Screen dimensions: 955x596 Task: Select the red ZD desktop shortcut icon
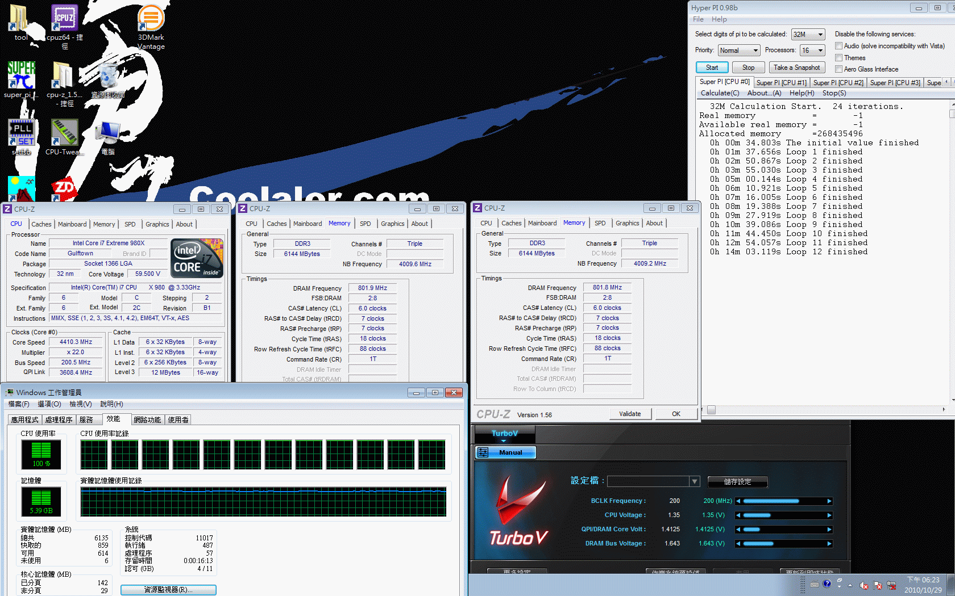coord(64,189)
